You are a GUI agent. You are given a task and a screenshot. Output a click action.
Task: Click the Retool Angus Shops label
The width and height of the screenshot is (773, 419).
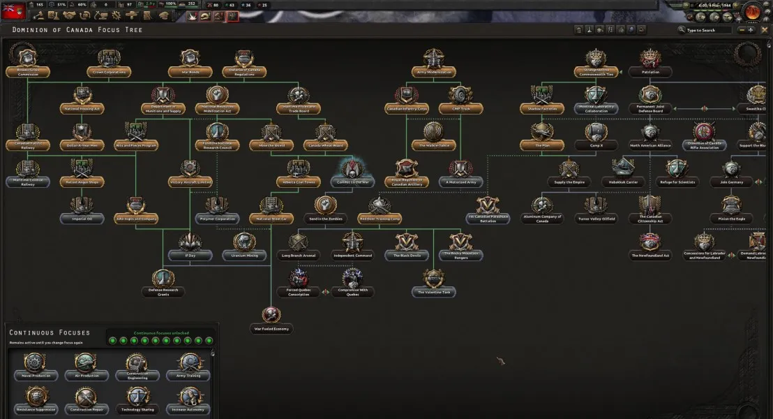[x=82, y=182]
